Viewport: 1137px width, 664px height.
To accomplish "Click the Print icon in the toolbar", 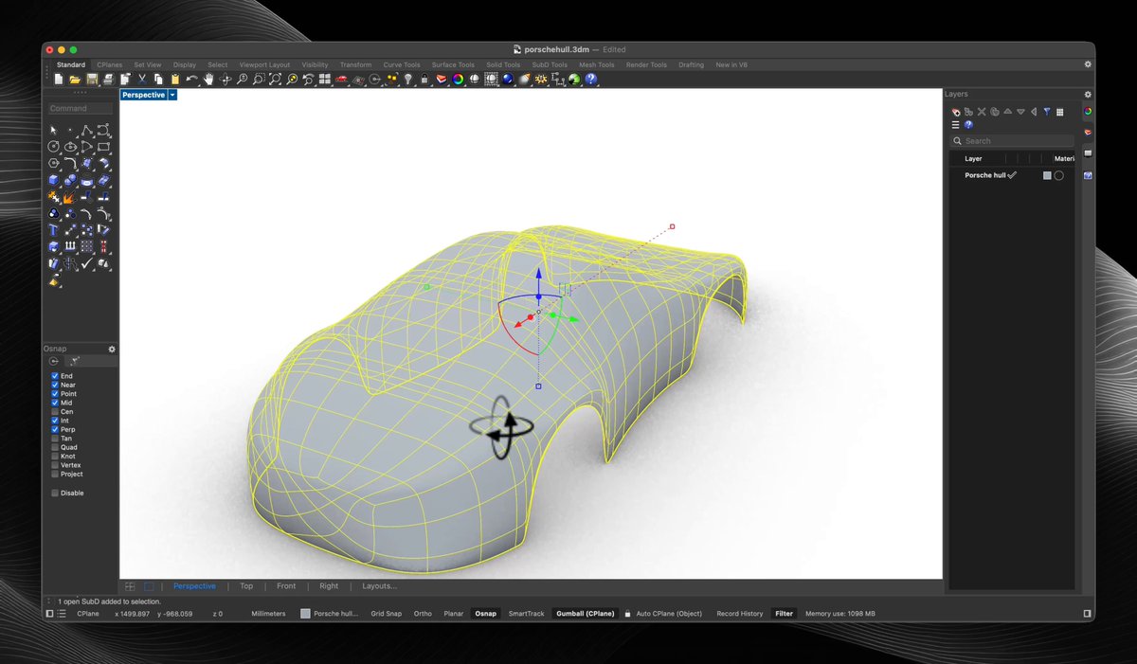I will click(108, 80).
